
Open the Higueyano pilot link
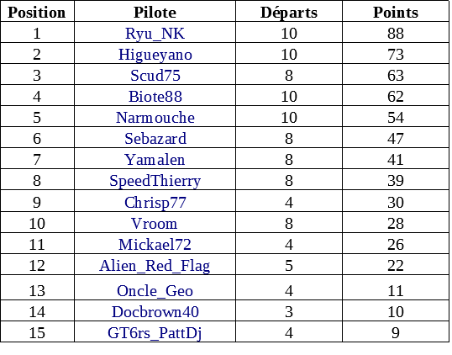pos(155,55)
